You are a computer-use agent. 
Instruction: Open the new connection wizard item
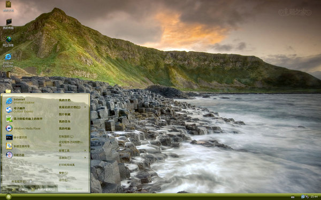18,146
